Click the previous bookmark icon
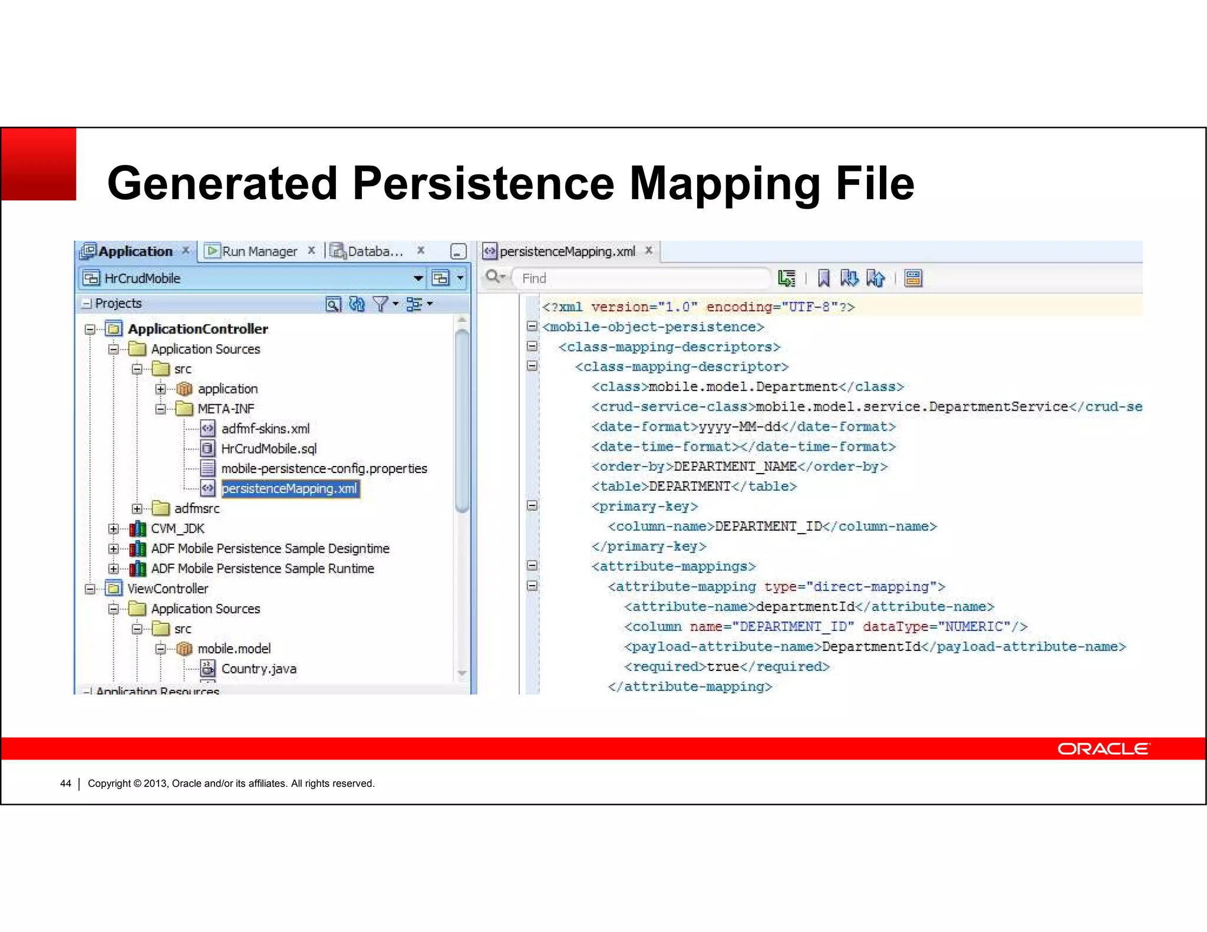Screen dimensions: 1207x932 876,278
